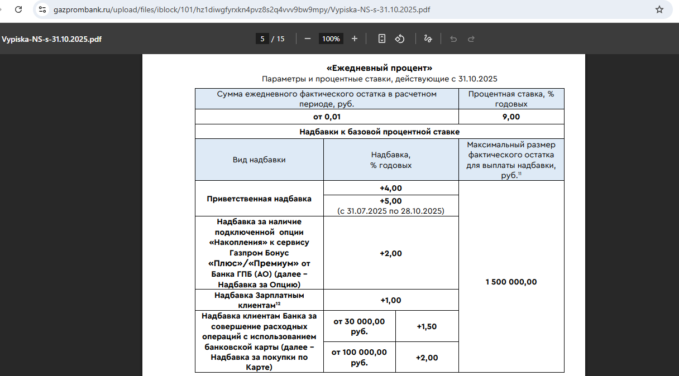Click the fit to page icon
This screenshot has width=679, height=376.
pos(382,38)
